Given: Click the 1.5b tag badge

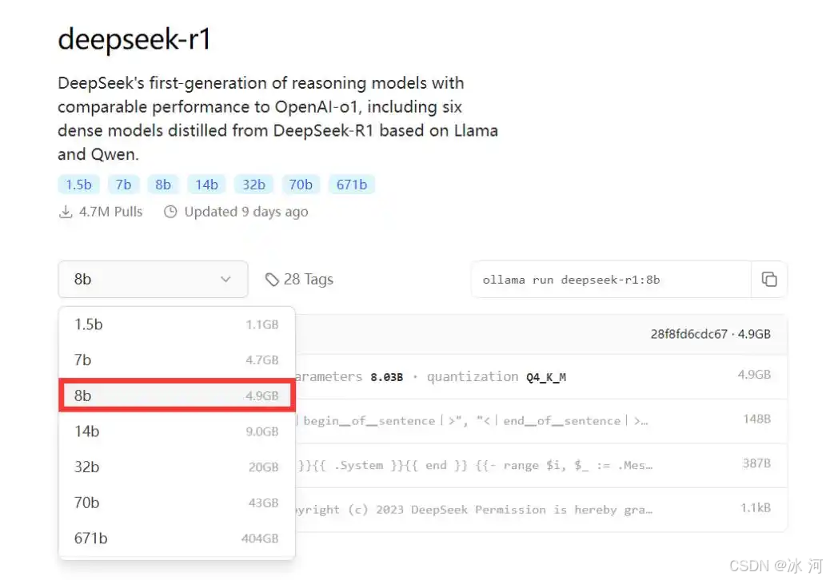Looking at the screenshot, I should 78,185.
